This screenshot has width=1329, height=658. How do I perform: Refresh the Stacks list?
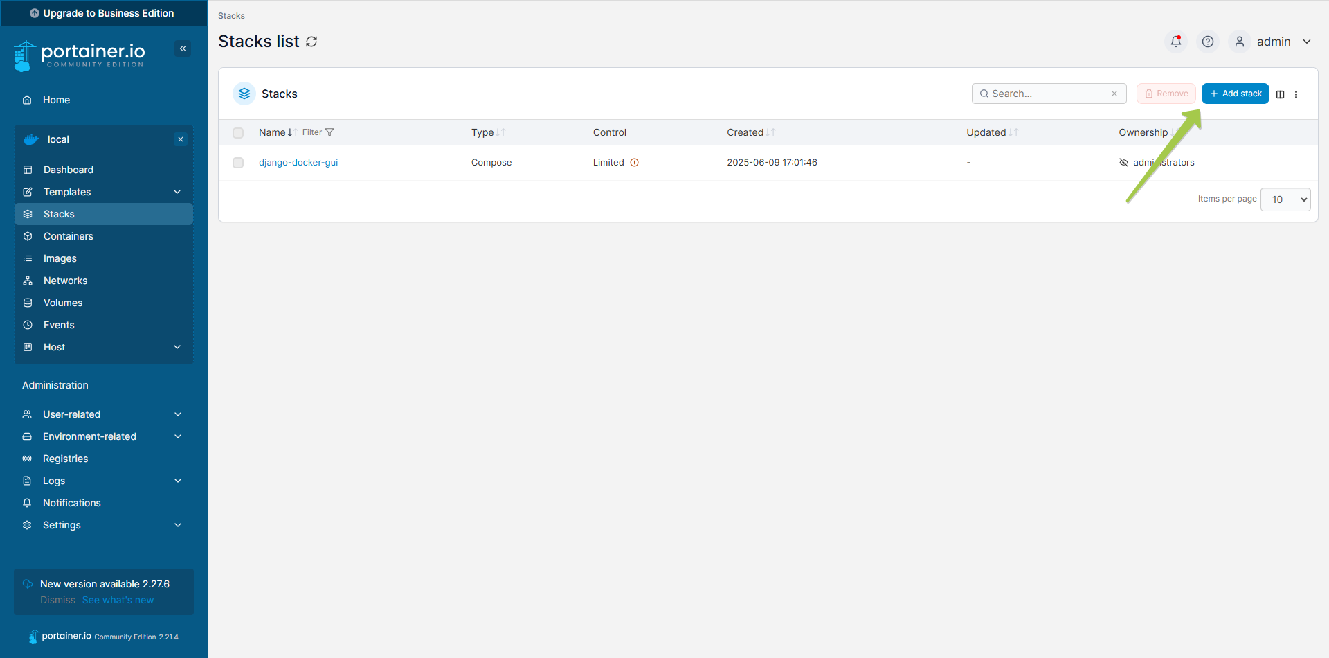point(311,41)
